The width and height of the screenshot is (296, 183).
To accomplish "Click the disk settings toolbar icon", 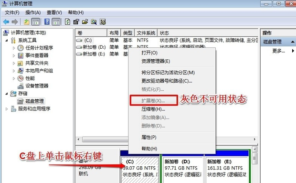I will [x=103, y=22].
